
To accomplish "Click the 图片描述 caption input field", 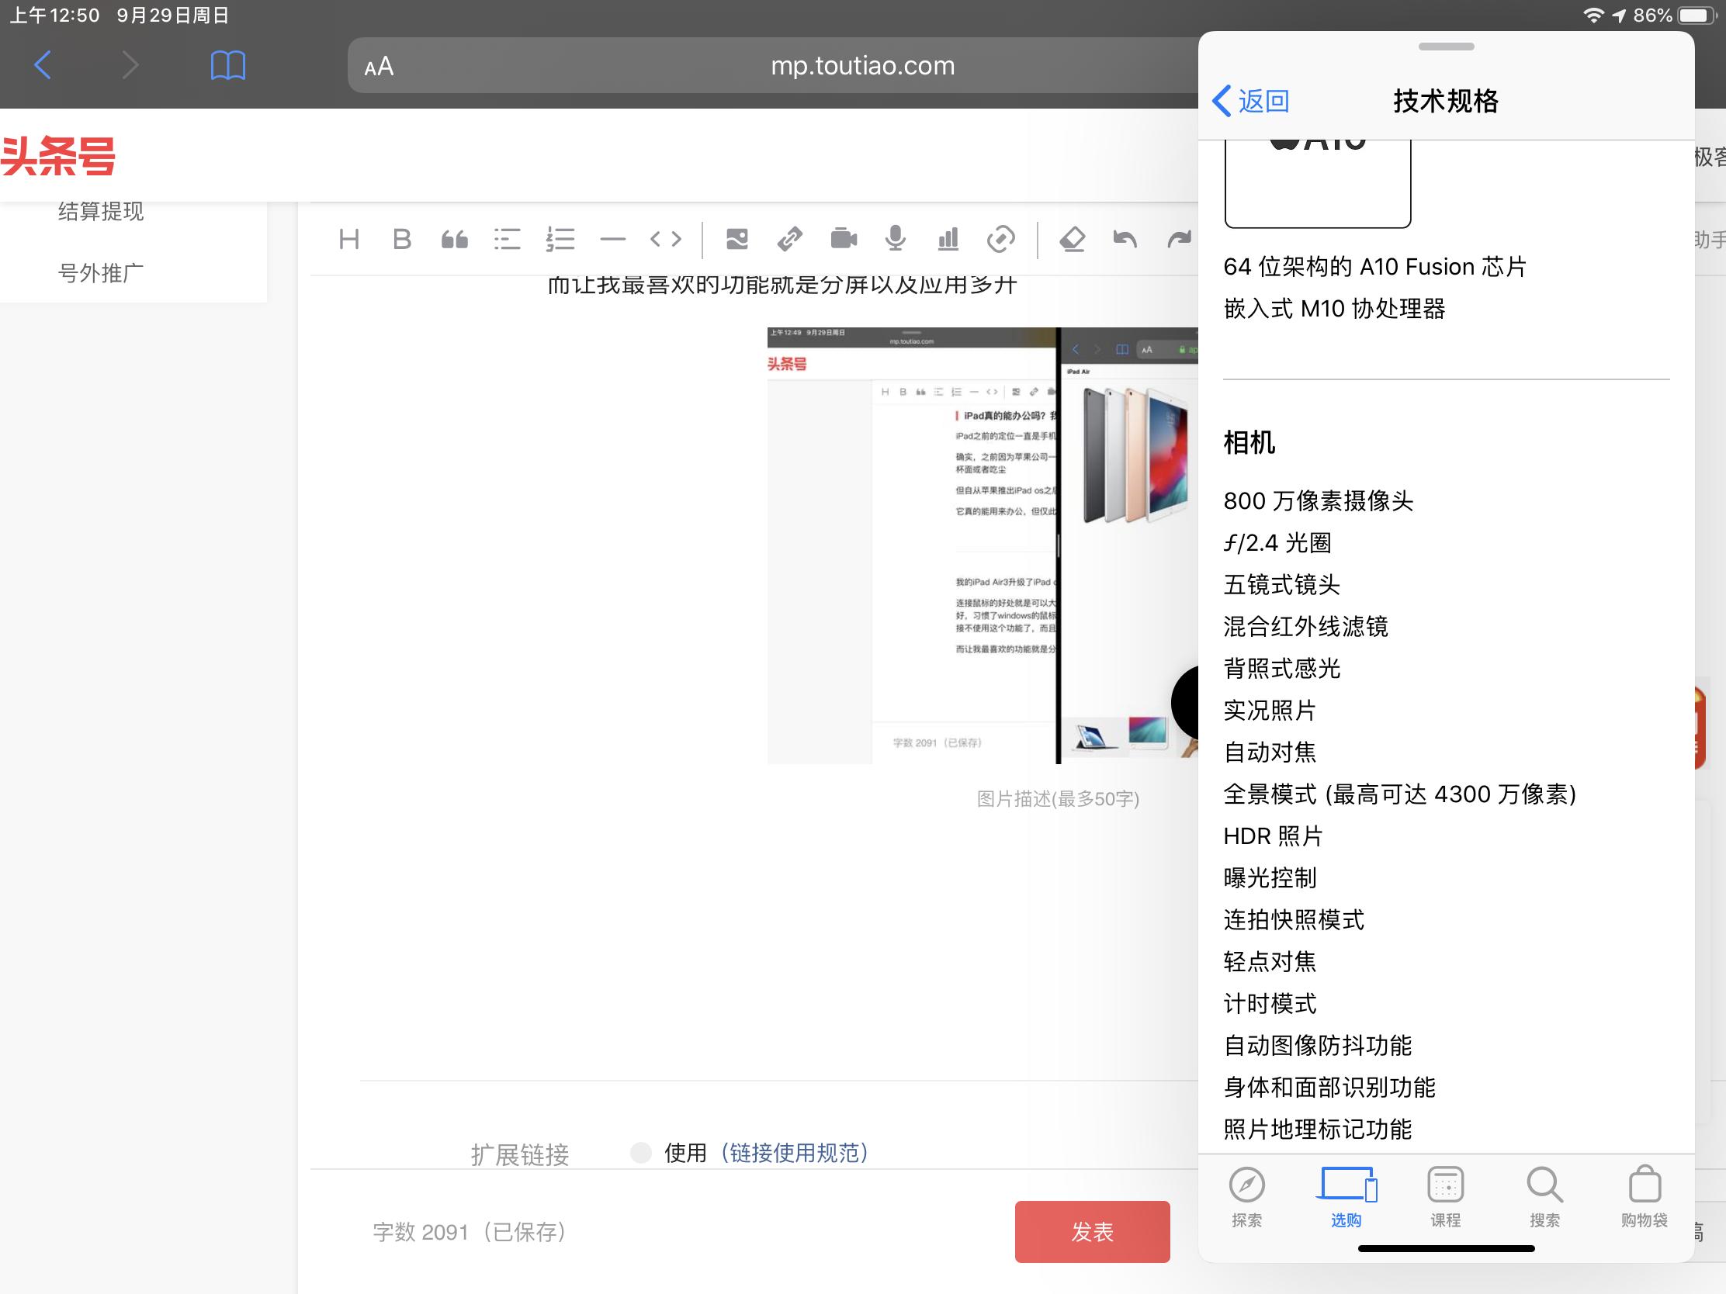I will click(1058, 799).
